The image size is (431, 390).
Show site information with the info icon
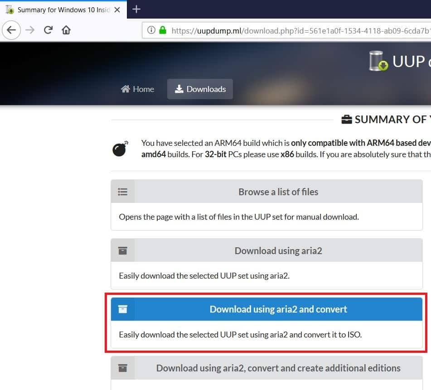click(151, 30)
